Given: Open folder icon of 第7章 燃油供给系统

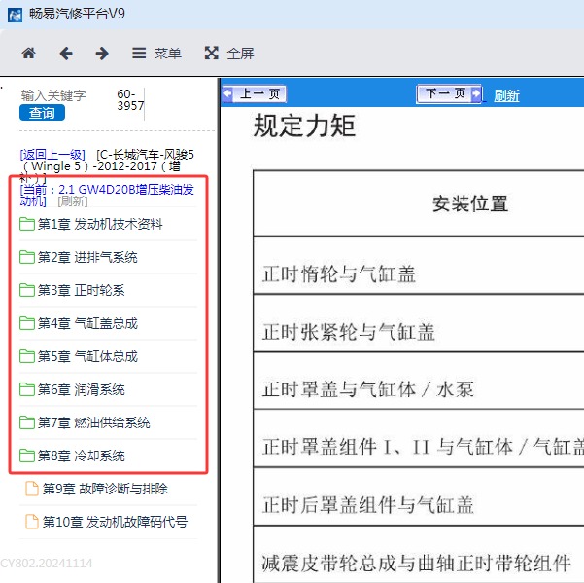Looking at the screenshot, I should pyautogui.click(x=27, y=422).
